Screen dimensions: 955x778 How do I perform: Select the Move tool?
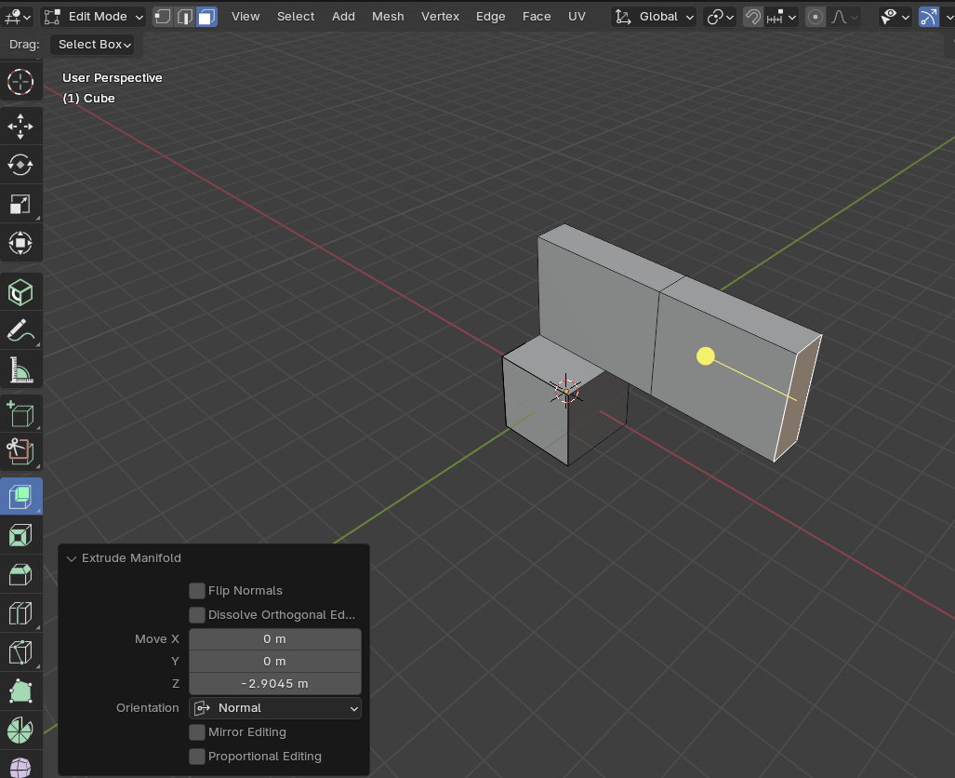(20, 127)
